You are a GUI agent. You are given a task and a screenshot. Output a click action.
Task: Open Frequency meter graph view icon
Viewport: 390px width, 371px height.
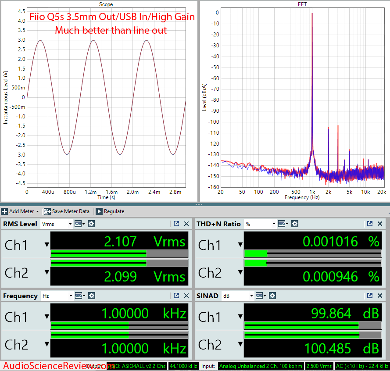tap(80, 296)
